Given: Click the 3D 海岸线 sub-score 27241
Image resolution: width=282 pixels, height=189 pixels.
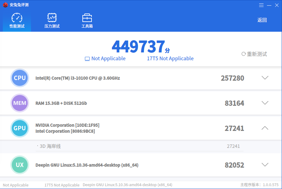Looking at the screenshot, I should click(x=233, y=146).
